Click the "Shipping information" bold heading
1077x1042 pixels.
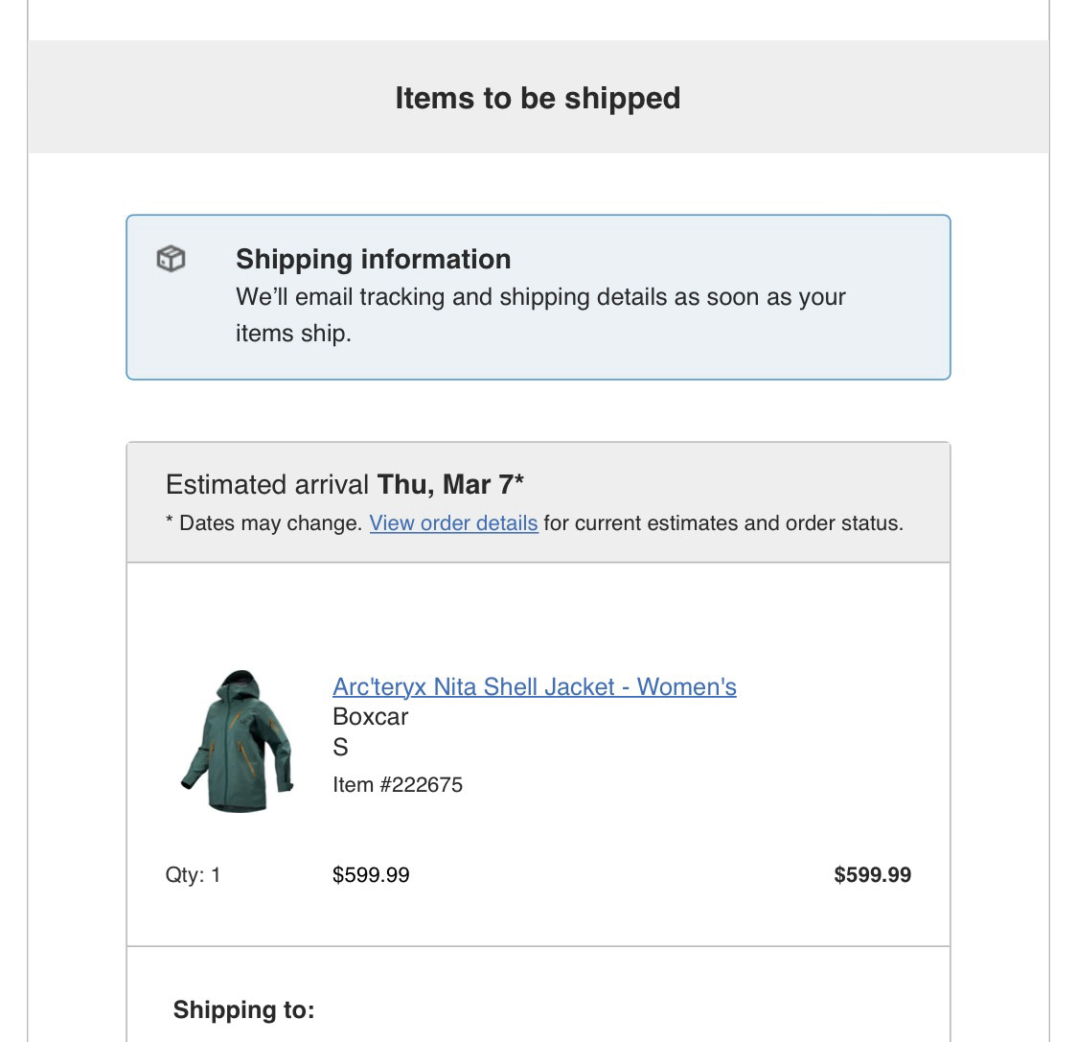click(x=373, y=259)
